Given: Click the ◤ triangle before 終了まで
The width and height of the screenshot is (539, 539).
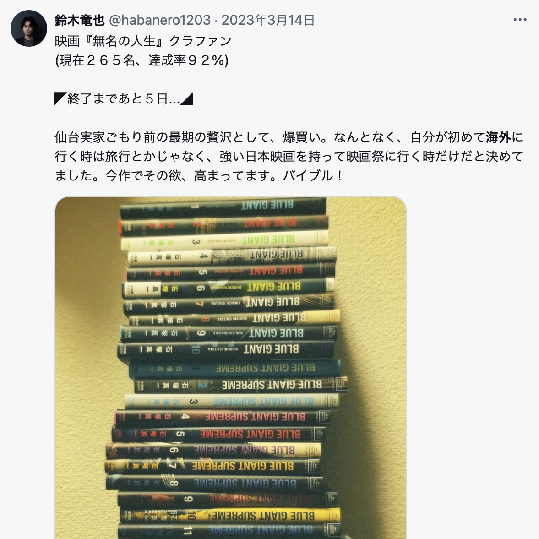Looking at the screenshot, I should coord(60,98).
